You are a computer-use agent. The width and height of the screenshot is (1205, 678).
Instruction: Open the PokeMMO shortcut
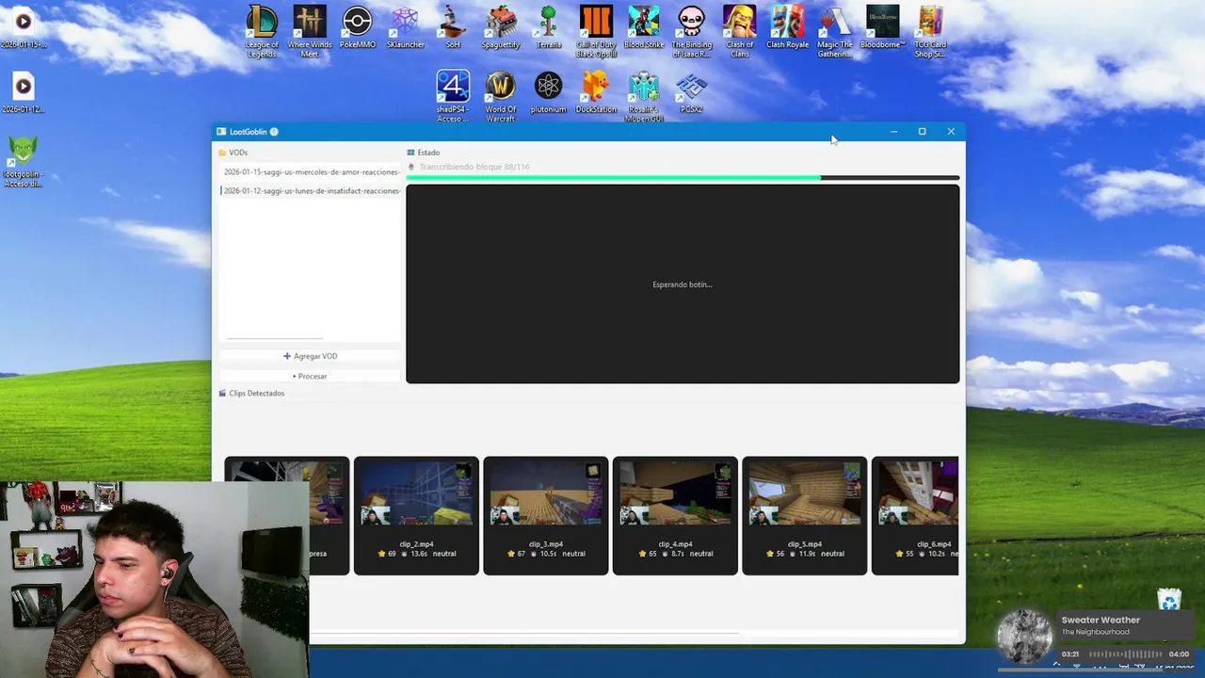point(358,26)
